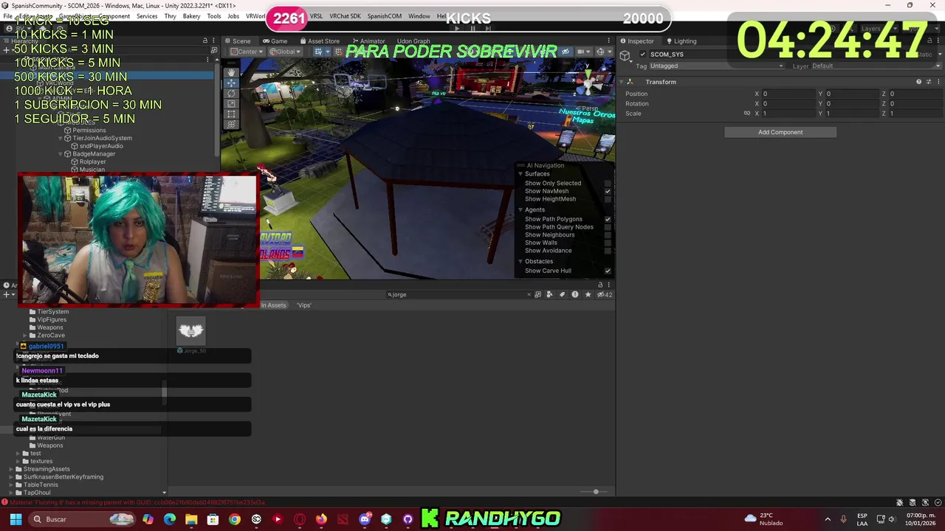Switch to the Udon Graph tab

pyautogui.click(x=413, y=41)
